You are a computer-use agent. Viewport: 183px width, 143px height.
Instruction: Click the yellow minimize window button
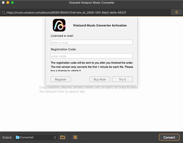[x=8, y=3]
